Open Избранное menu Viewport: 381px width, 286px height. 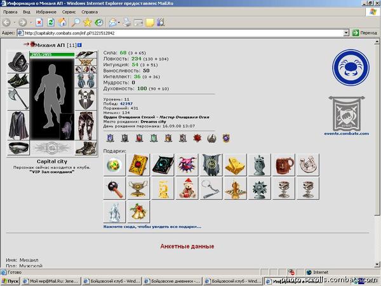point(46,12)
